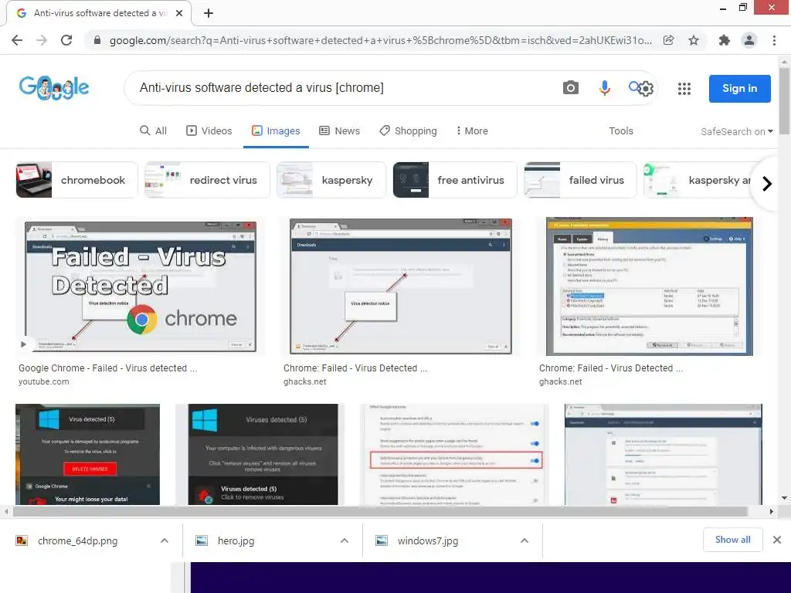Image resolution: width=791 pixels, height=593 pixels.
Task: Reload the page with the refresh icon
Action: click(x=66, y=40)
